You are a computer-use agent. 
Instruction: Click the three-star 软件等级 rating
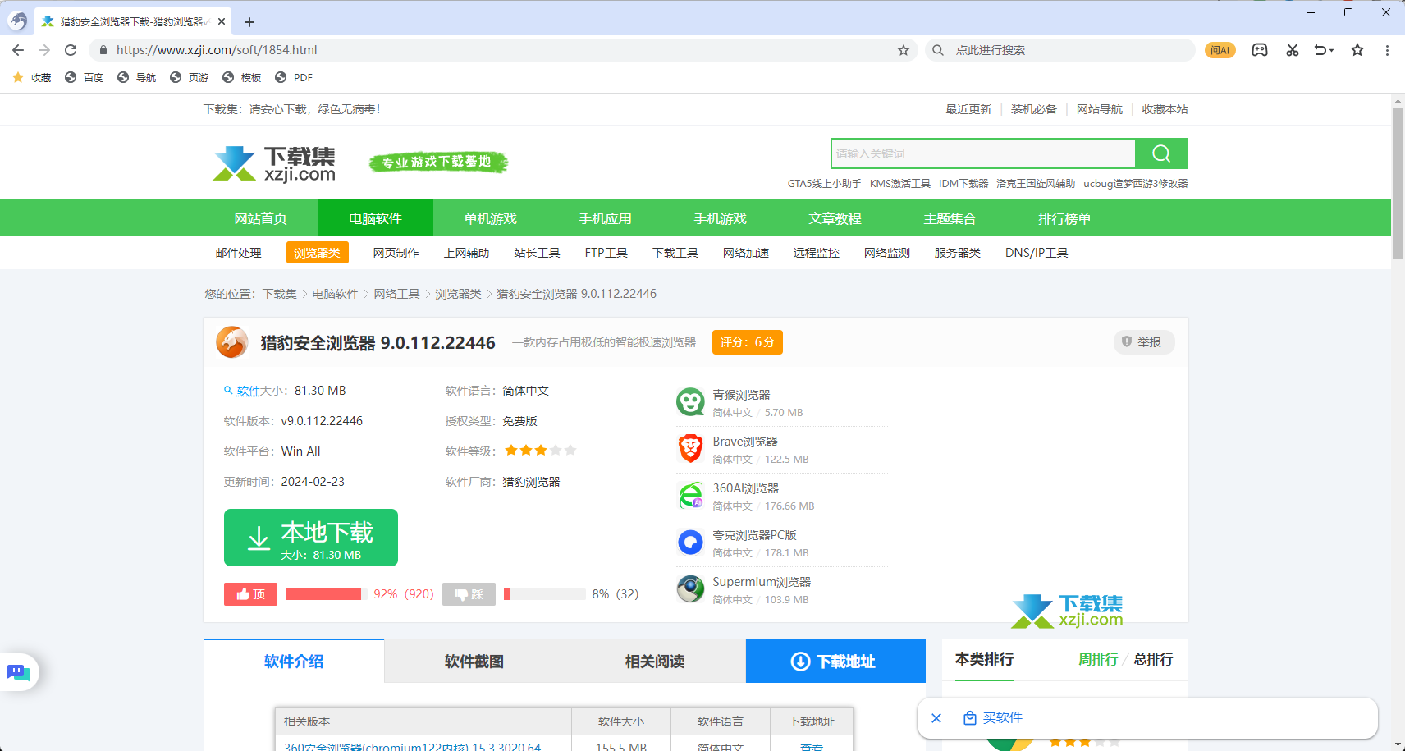click(x=541, y=451)
